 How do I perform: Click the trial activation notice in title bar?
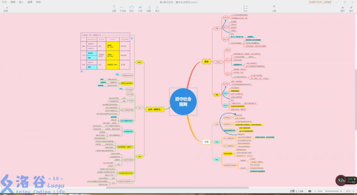[x=320, y=2]
